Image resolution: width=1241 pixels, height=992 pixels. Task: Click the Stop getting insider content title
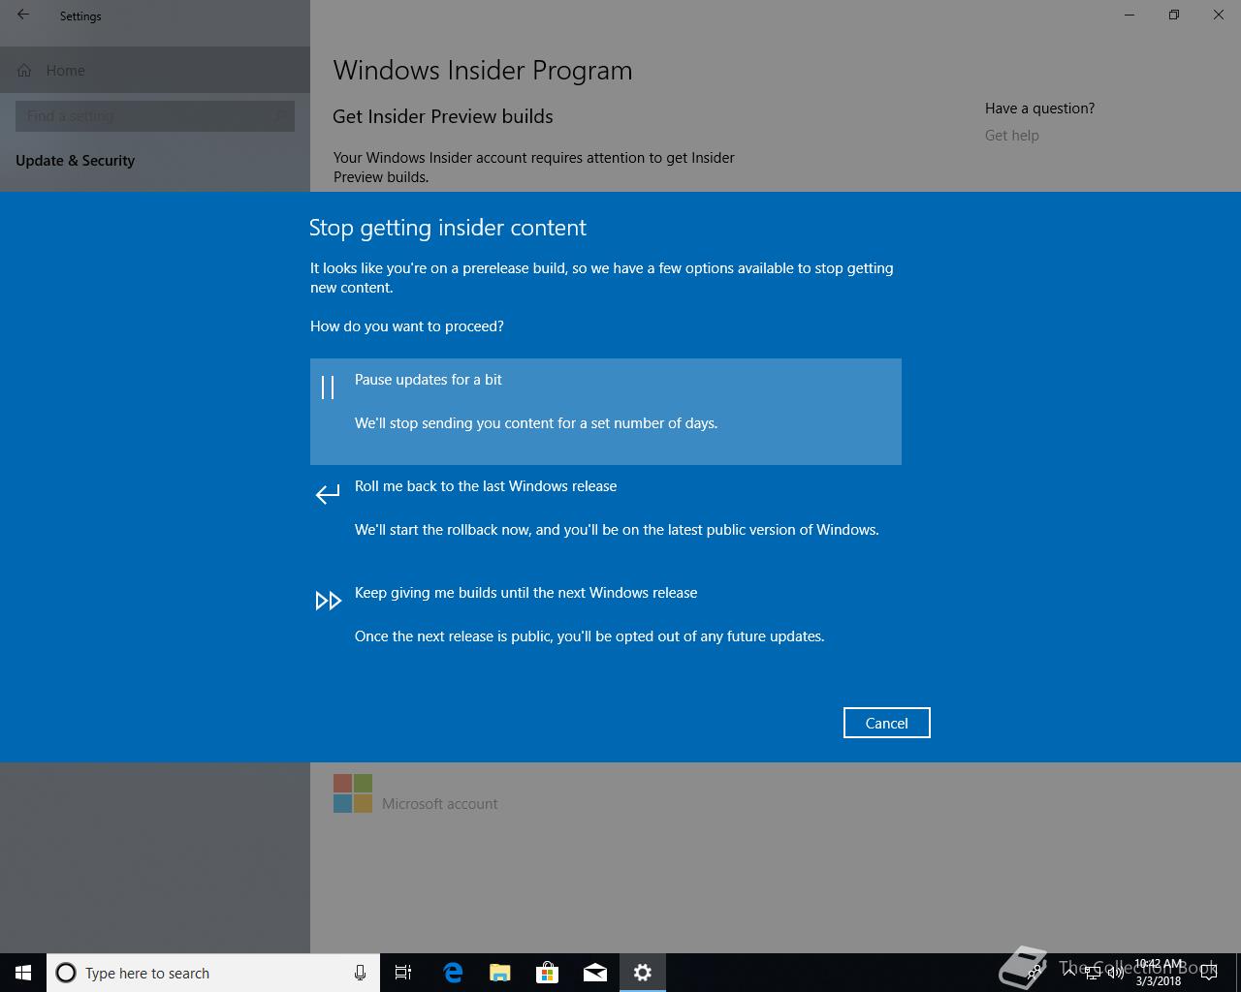[448, 228]
